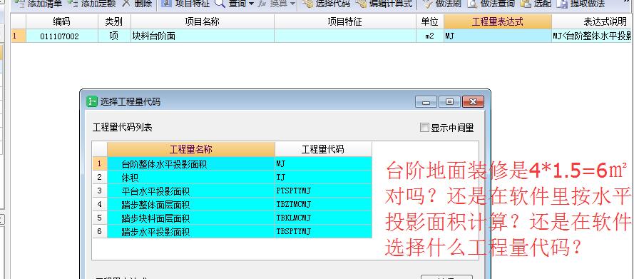The height and width of the screenshot is (279, 634).
Task: Select the 体积 quantity row
Action: click(x=191, y=177)
